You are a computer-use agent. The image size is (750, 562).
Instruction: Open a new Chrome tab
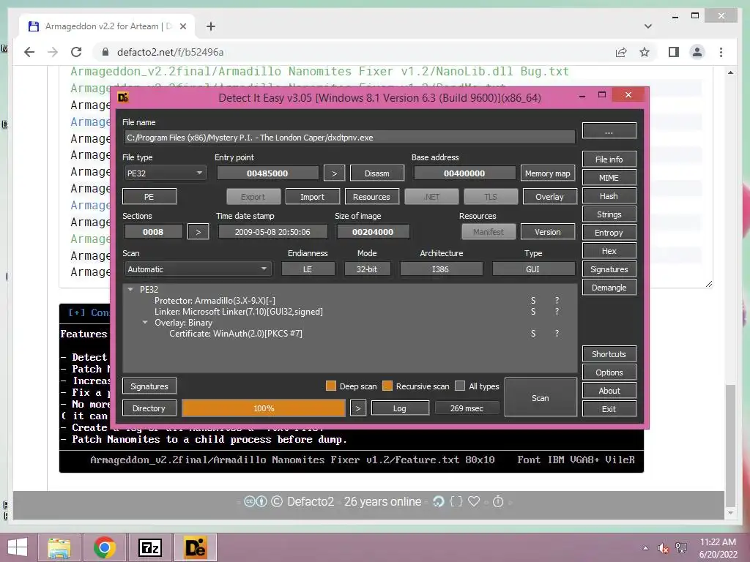211,26
